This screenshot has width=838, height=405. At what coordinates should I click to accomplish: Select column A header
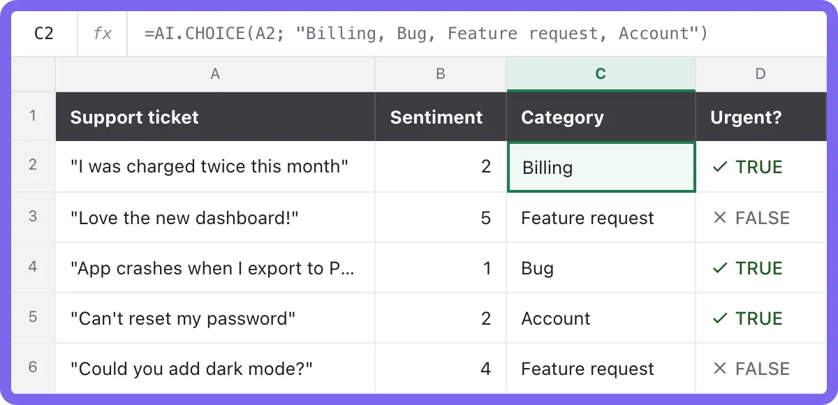tap(215, 74)
